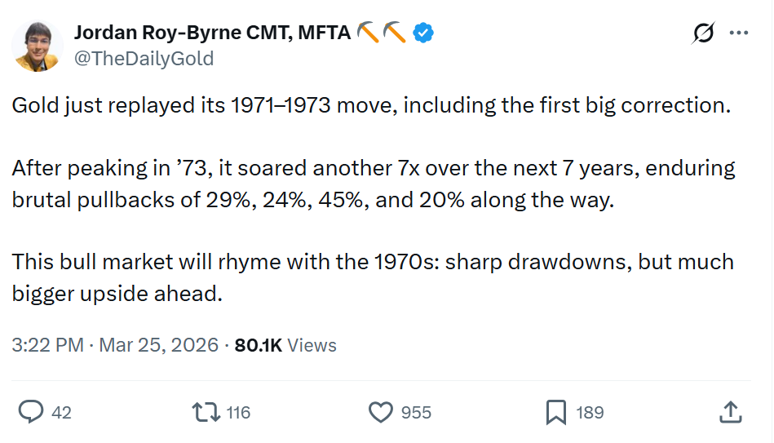Image resolution: width=774 pixels, height=443 pixels.
Task: Open the three-dot more options menu
Action: 739,33
